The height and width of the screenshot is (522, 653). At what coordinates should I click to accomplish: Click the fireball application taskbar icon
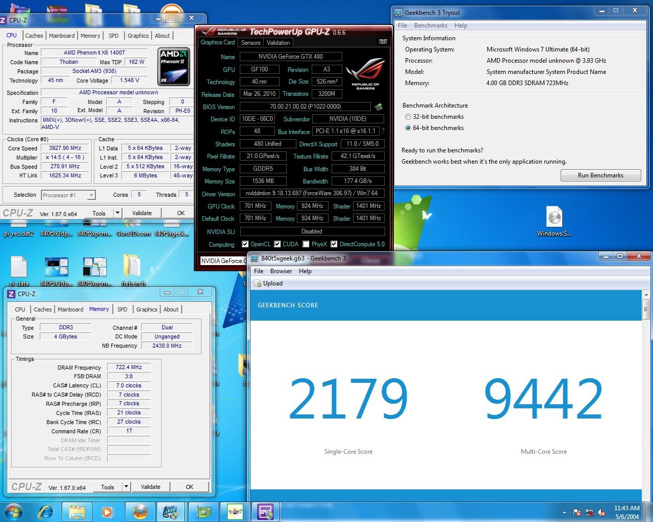coord(139,511)
